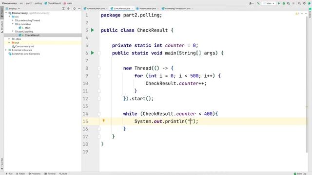Run with Coverage from the top toolbar

tap(289, 3)
